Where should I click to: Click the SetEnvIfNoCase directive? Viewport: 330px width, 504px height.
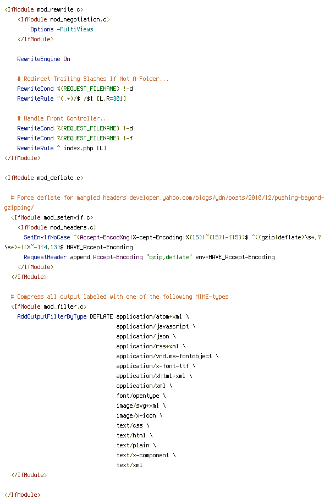(x=47, y=237)
